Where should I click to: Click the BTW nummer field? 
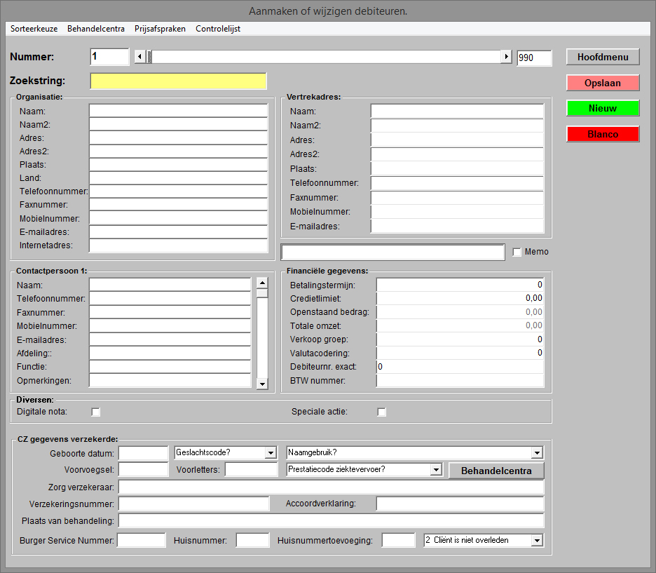[460, 380]
